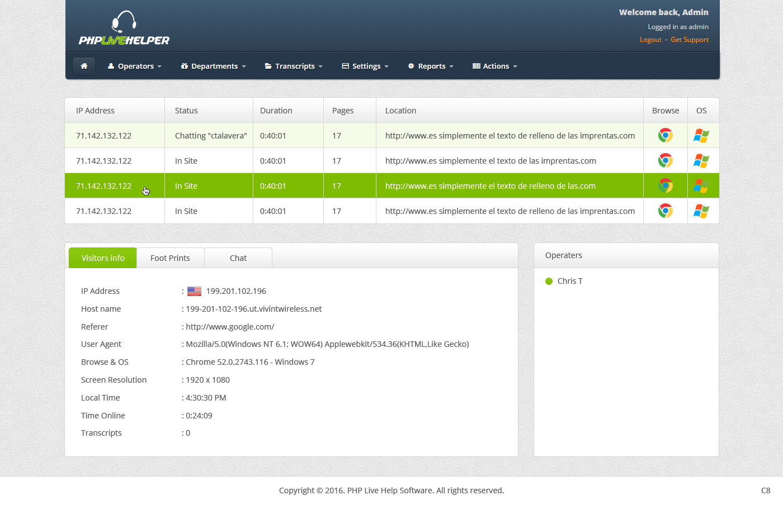
Task: Expand the Settings dropdown arrow
Action: point(386,66)
